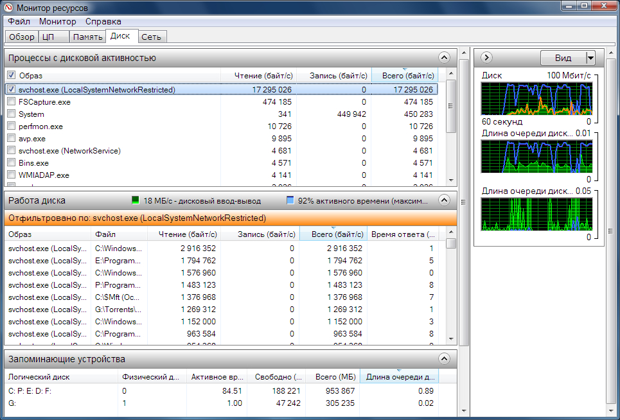Viewport: 620px width, 420px height.
Task: Select the Диск tab
Action: (x=122, y=36)
